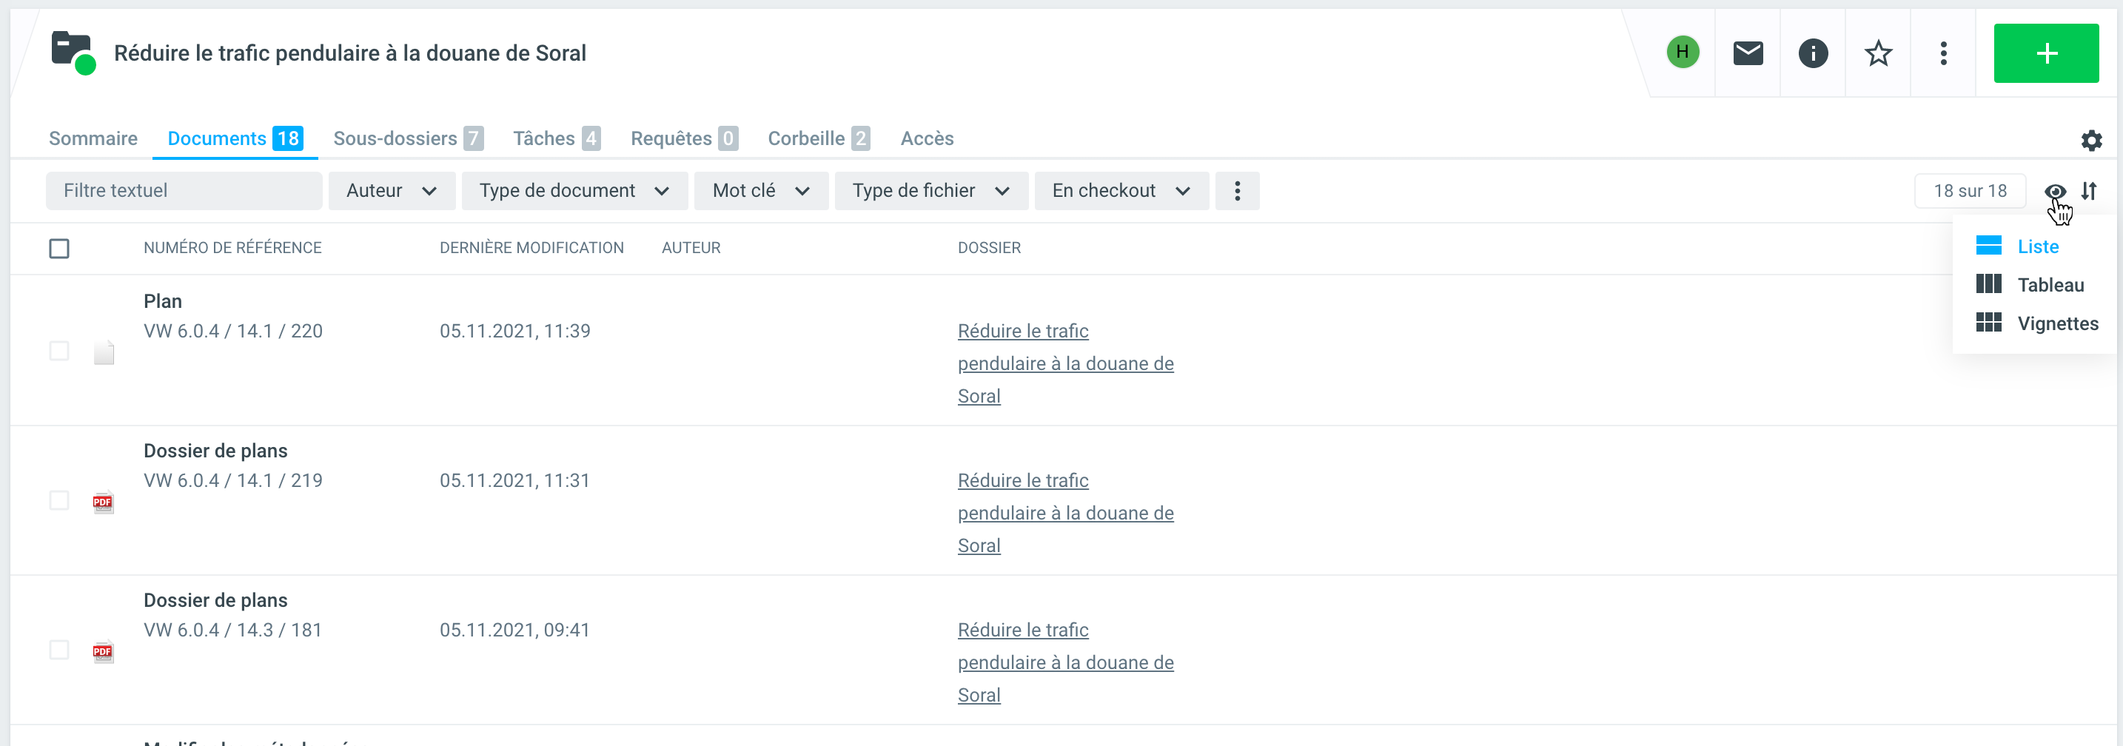Select checkbox for document VW 6.0.4 / 14.3 / 181
The height and width of the screenshot is (746, 2123).
(x=59, y=650)
